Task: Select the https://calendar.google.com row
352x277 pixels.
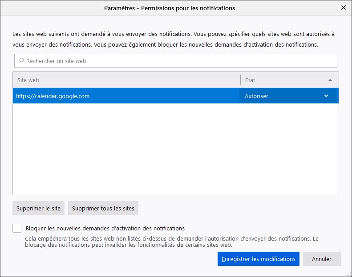Action: [125, 96]
